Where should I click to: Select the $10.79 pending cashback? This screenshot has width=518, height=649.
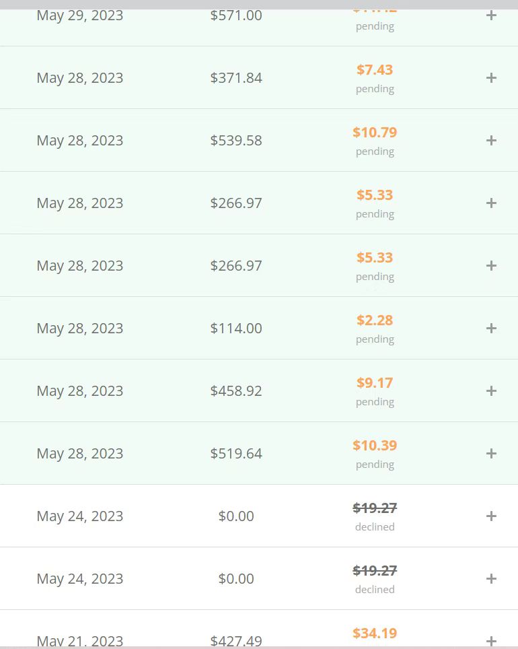[x=375, y=133]
